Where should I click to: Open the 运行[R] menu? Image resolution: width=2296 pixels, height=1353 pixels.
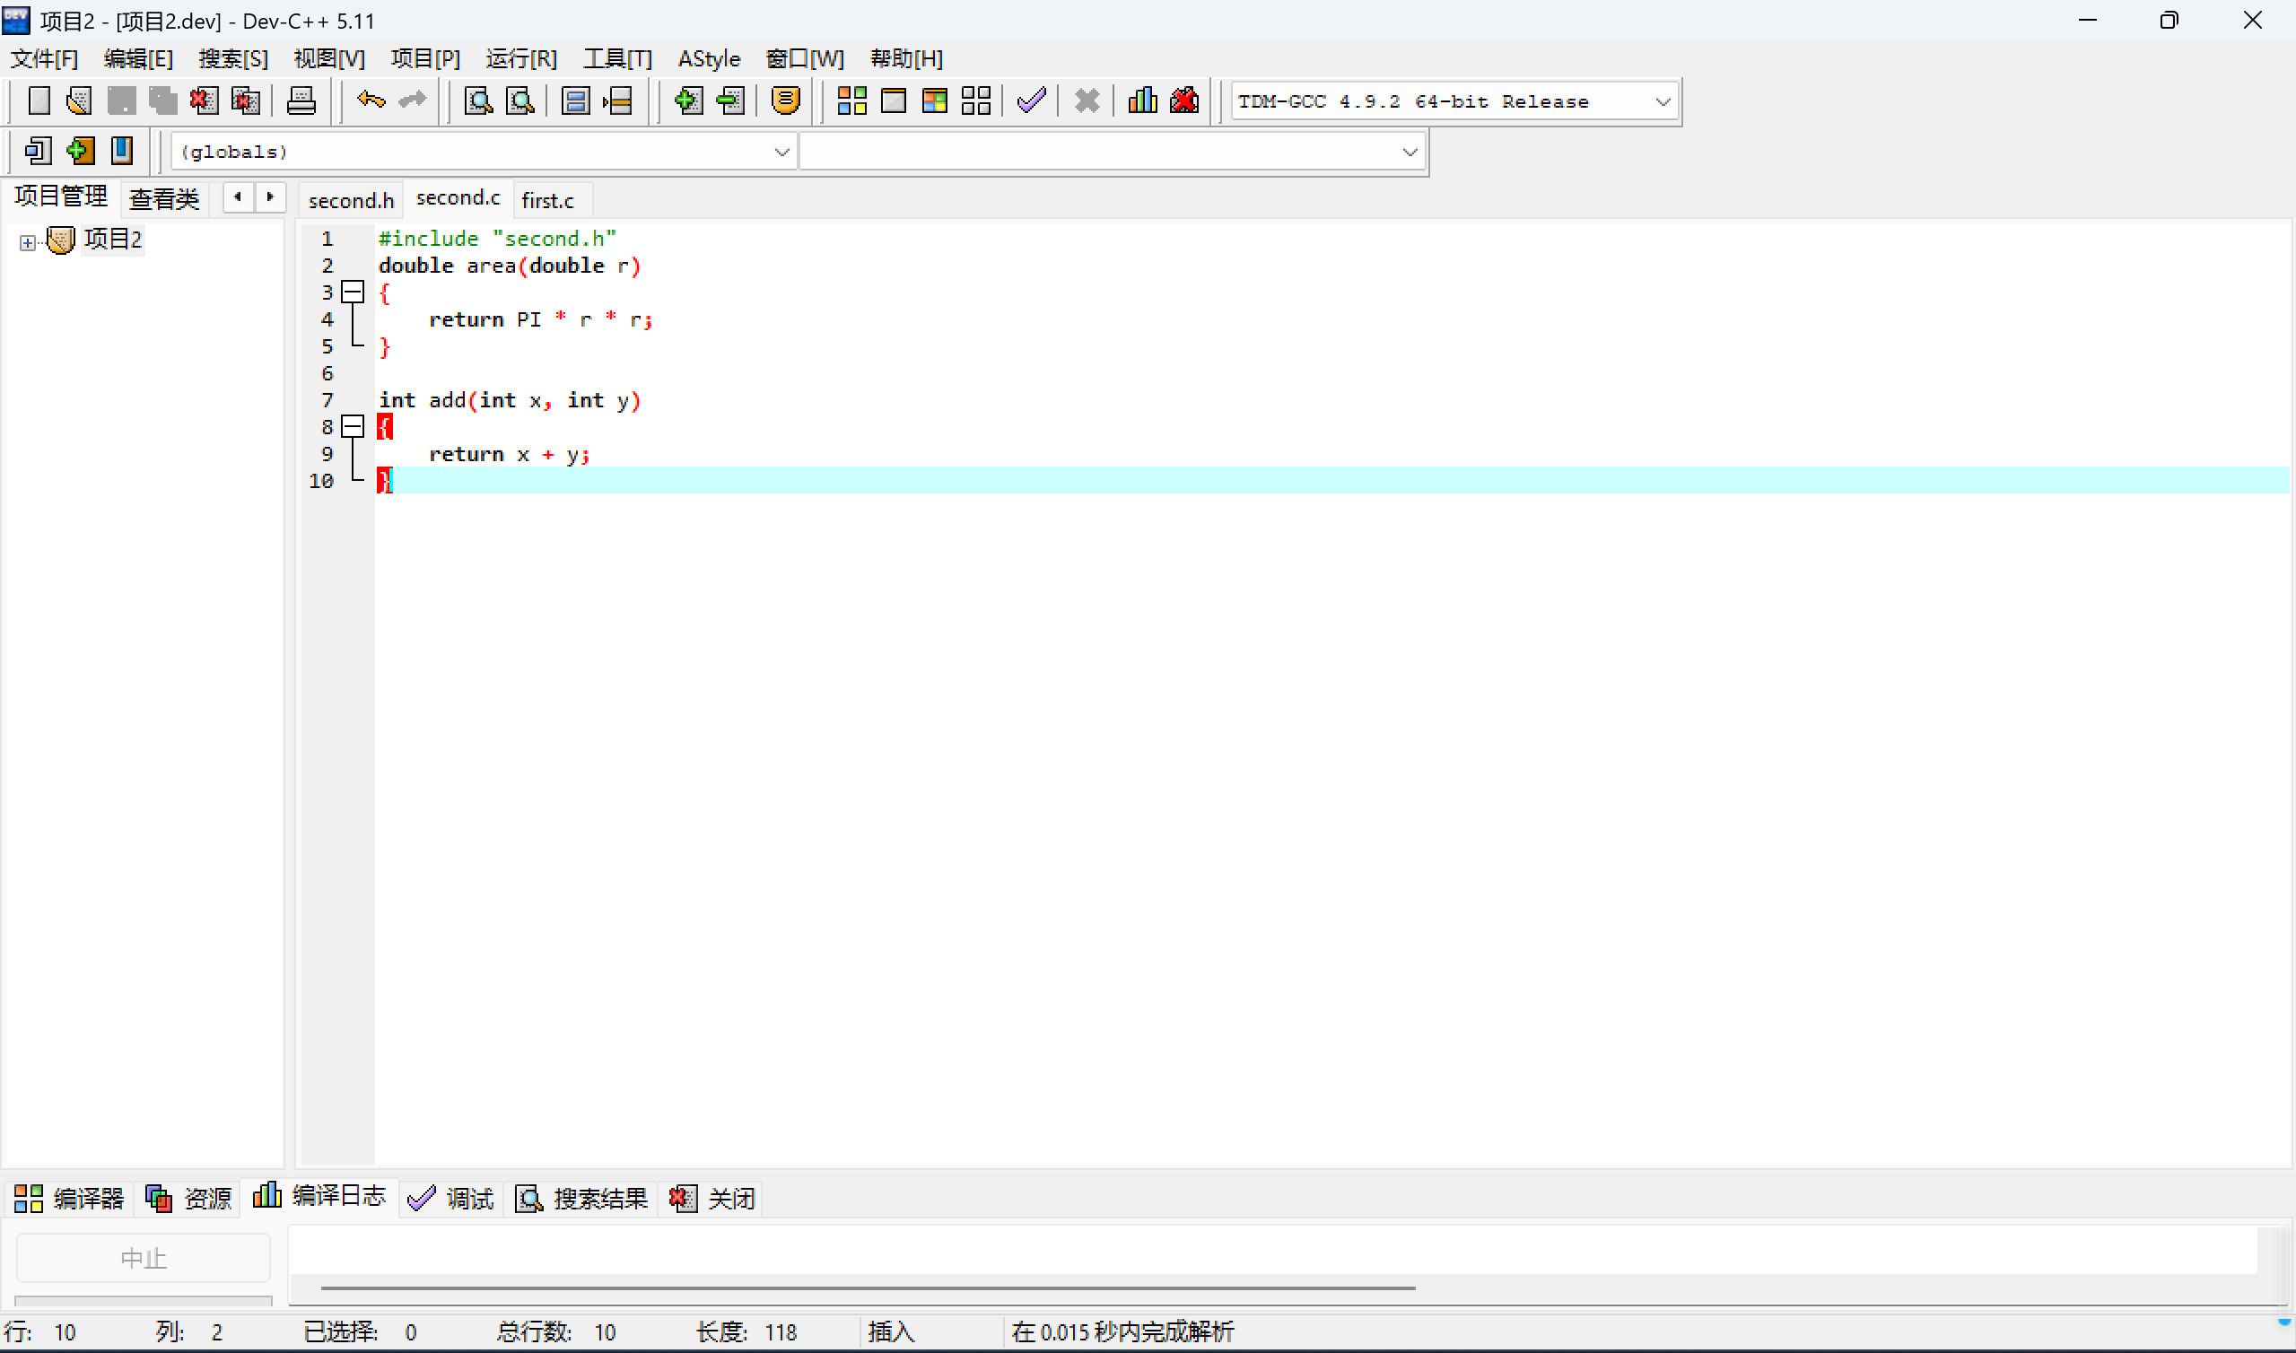tap(520, 59)
